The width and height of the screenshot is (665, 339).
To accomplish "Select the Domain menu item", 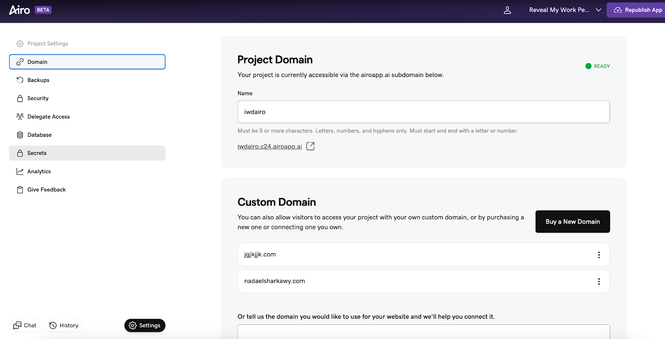I will point(87,62).
